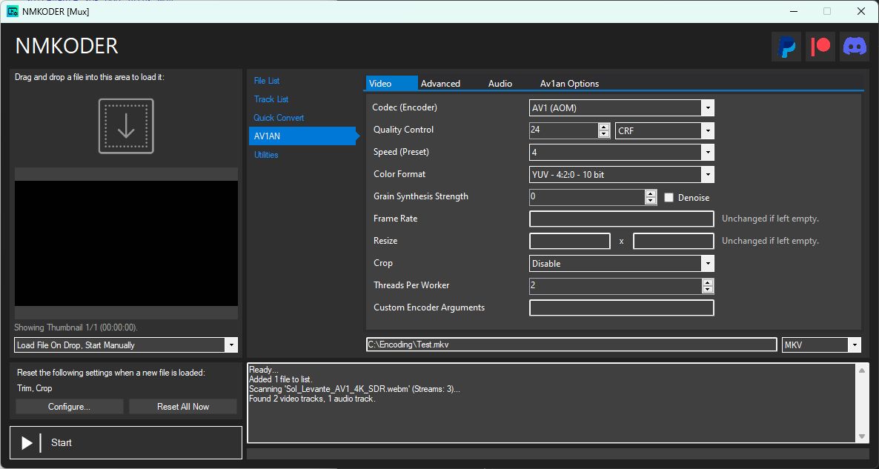Click the Custom Encoder Arguments field
879x469 pixels.
[x=622, y=307]
